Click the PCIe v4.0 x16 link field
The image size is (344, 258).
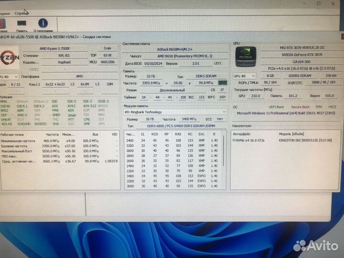click(301, 68)
